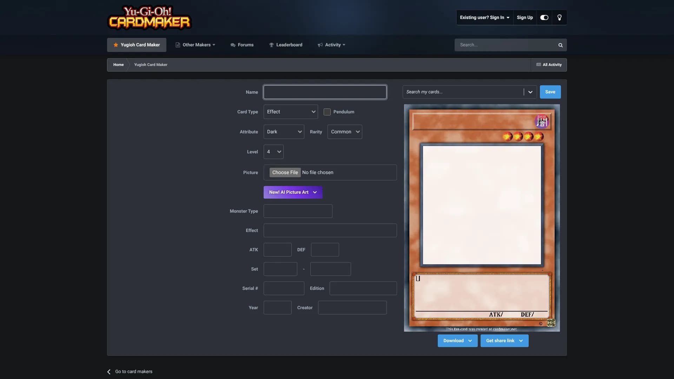Click the Choose File picture field
The width and height of the screenshot is (674, 379).
point(285,172)
